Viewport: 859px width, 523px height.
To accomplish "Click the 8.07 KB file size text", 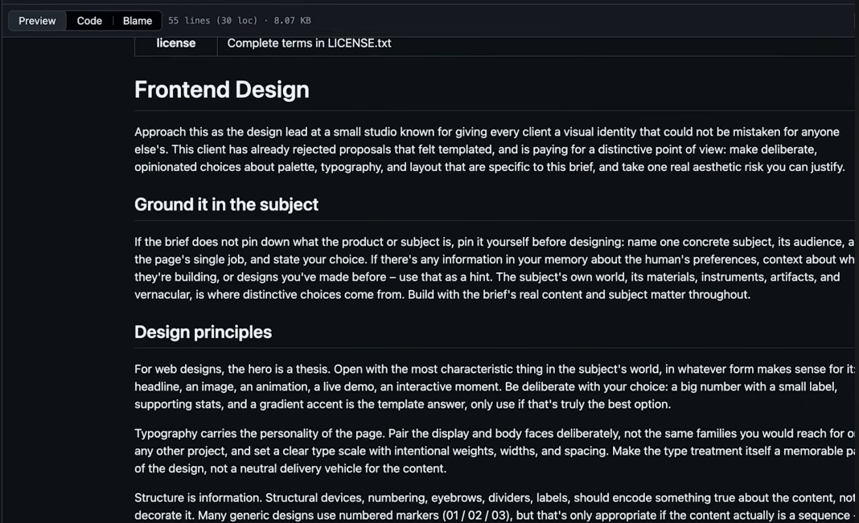I will pyautogui.click(x=292, y=20).
